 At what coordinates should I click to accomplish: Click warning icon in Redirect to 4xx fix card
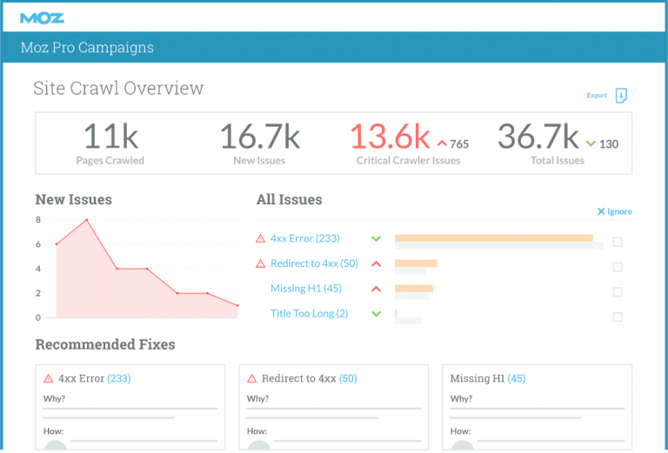tap(252, 378)
